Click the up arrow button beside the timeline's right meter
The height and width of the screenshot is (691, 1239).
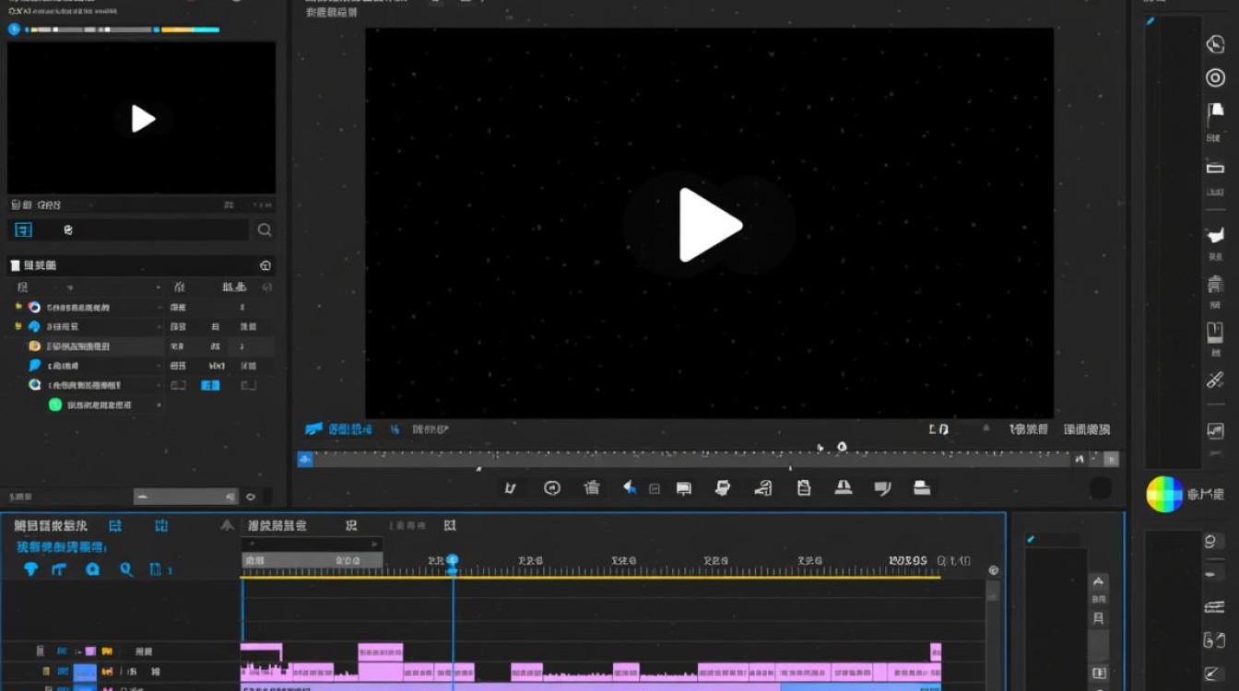1098,582
